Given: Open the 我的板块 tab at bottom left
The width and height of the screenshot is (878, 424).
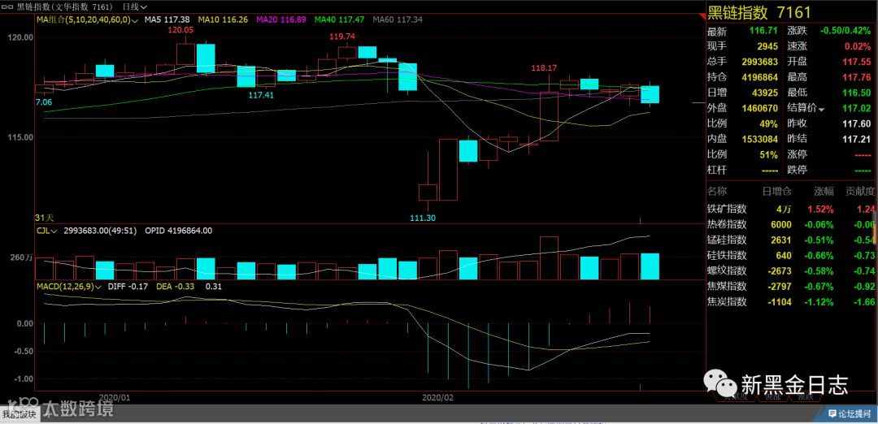Looking at the screenshot, I should pyautogui.click(x=19, y=414).
